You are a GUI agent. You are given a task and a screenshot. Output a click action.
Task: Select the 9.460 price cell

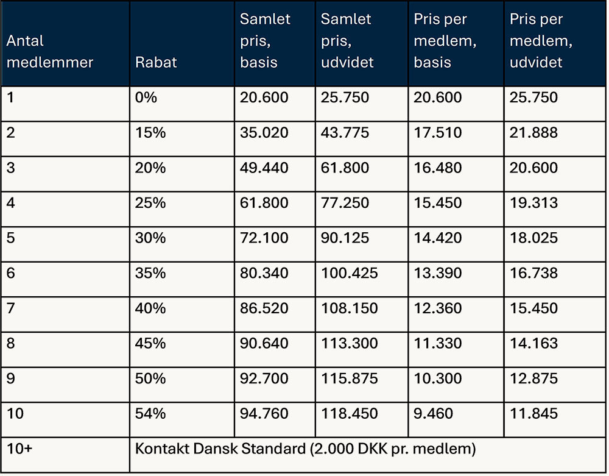coord(434,414)
